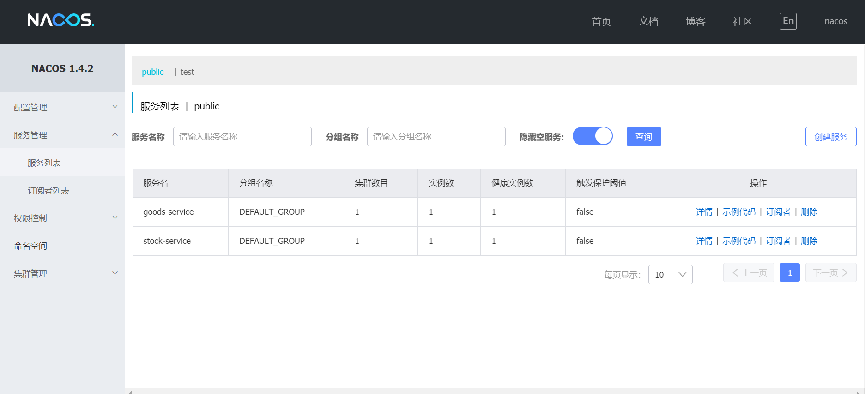The width and height of the screenshot is (865, 394).
Task: Select the public namespace tab
Action: [x=153, y=72]
